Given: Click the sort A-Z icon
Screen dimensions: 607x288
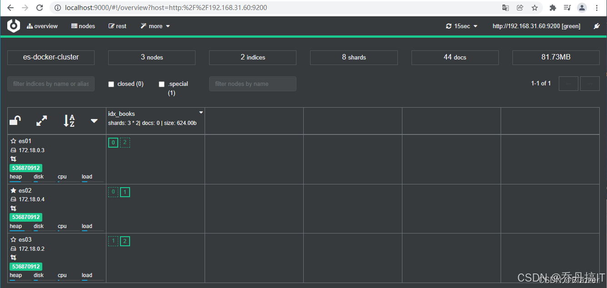Looking at the screenshot, I should (x=69, y=121).
